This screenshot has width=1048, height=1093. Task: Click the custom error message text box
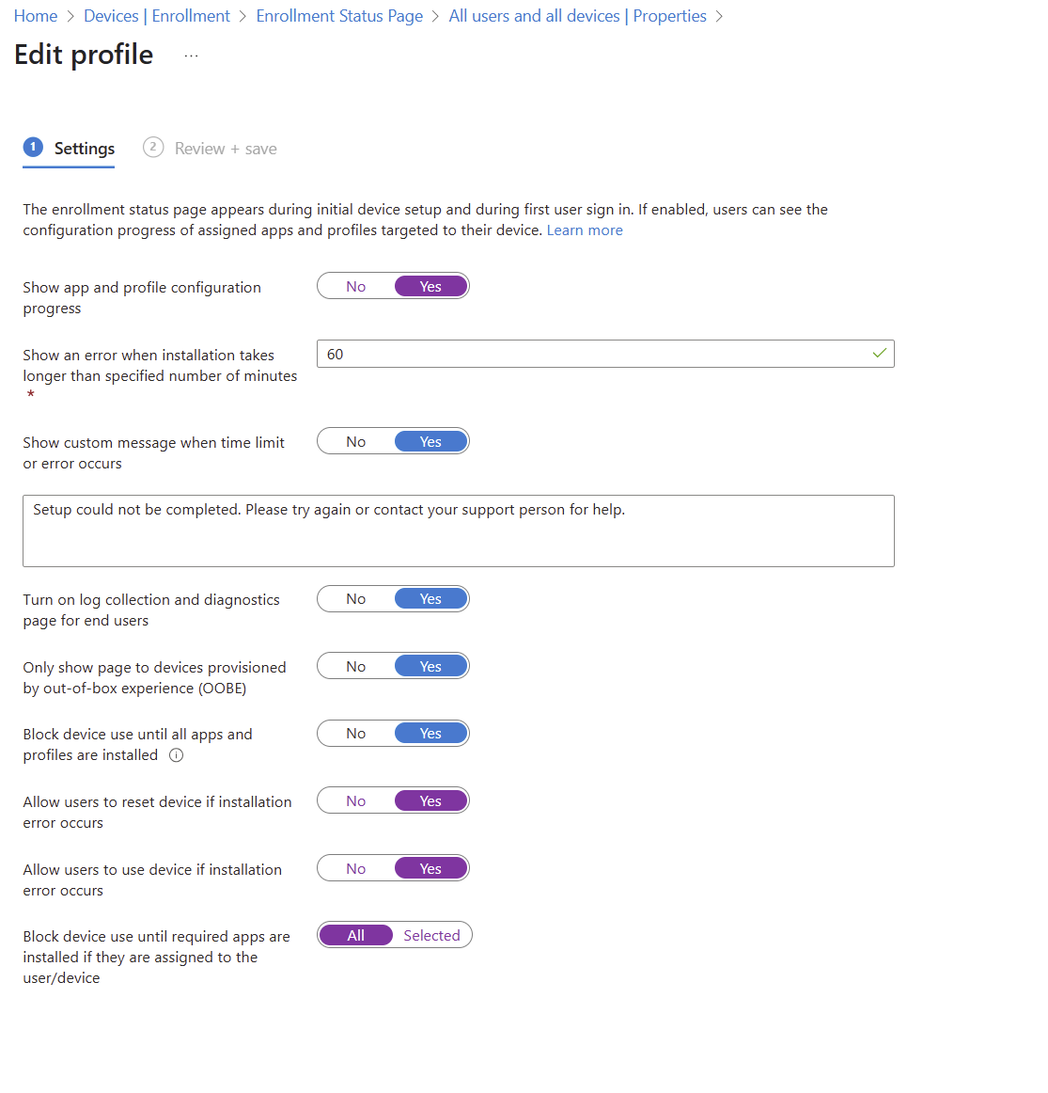458,531
